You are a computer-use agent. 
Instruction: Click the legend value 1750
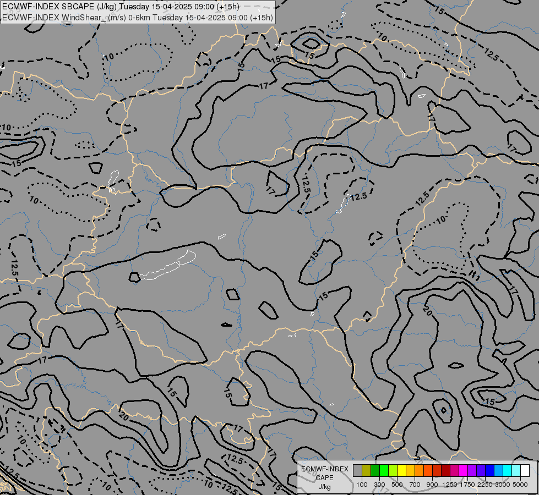467,485
